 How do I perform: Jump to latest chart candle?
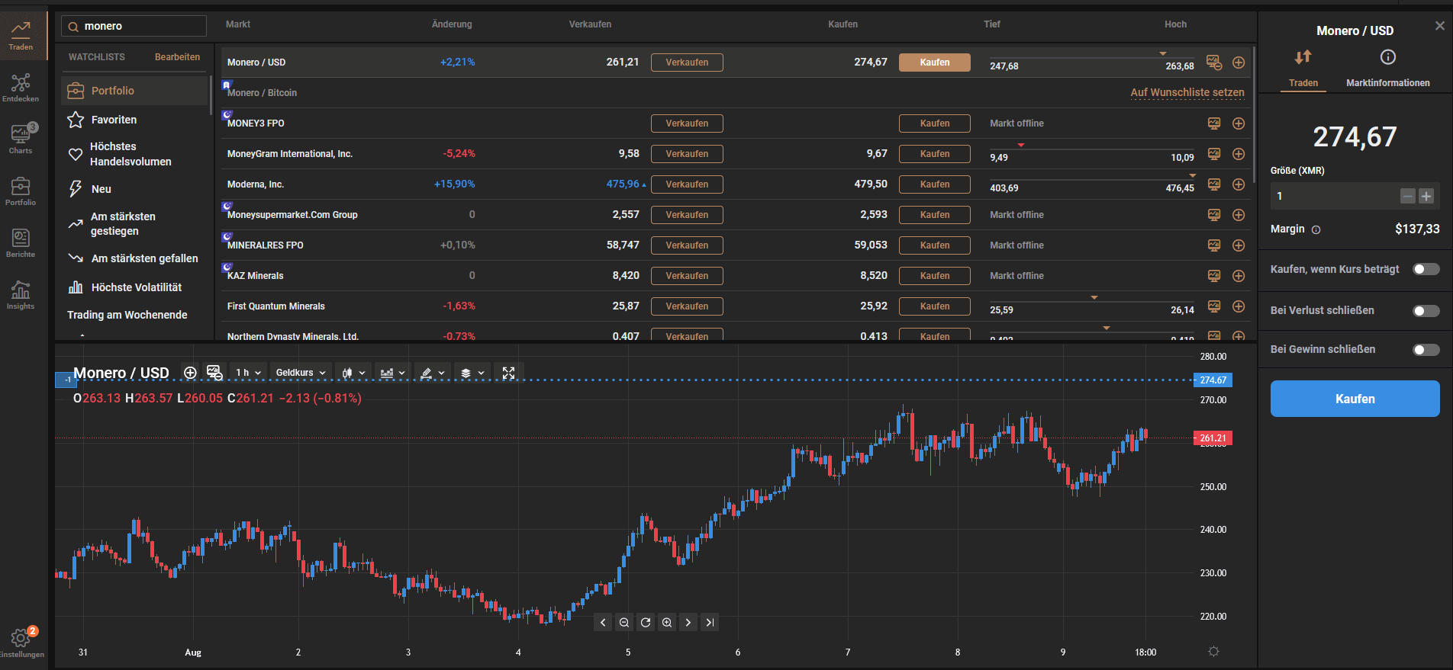point(710,623)
